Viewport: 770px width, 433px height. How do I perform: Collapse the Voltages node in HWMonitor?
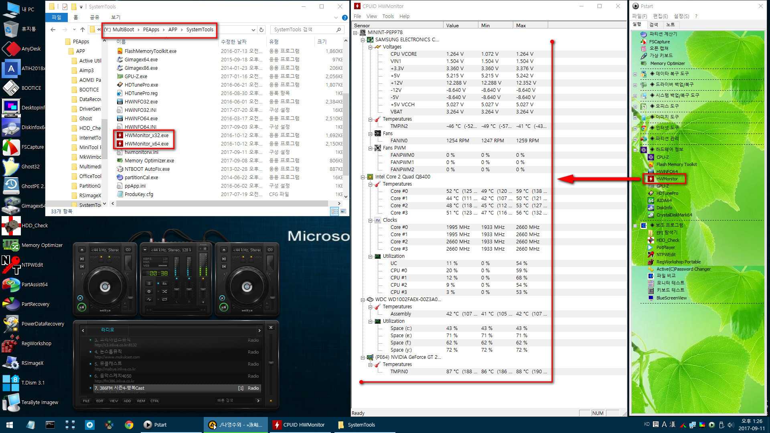pos(371,47)
